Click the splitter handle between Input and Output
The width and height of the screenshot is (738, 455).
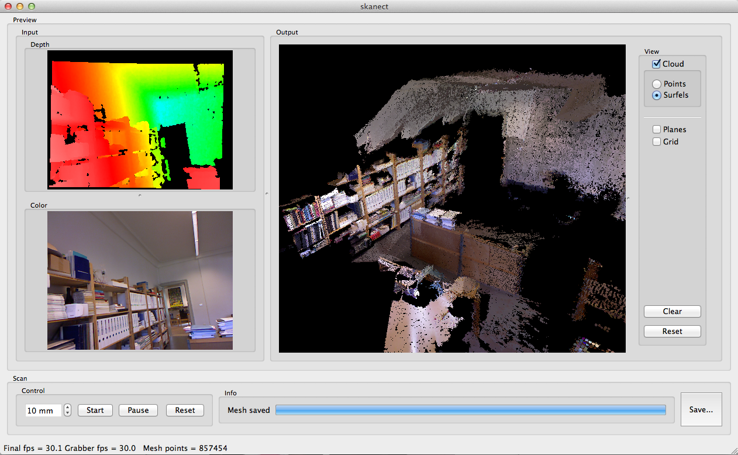point(266,192)
